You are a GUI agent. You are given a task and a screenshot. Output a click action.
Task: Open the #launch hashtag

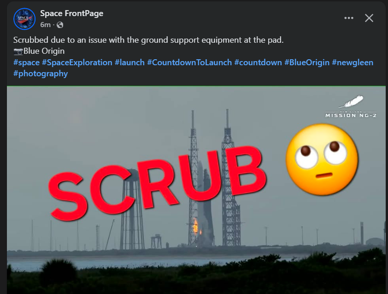click(x=129, y=62)
